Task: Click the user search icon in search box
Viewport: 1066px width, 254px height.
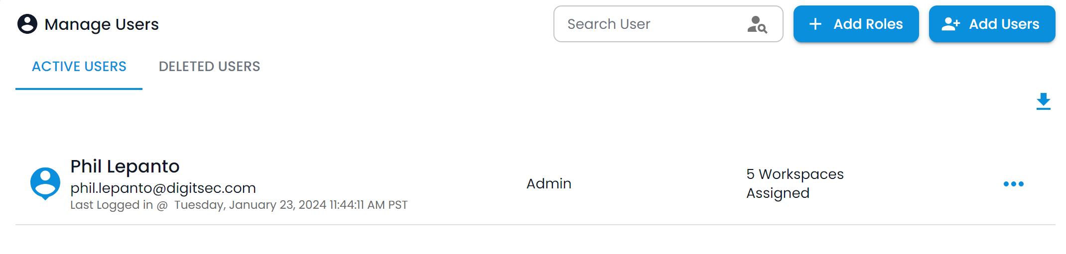Action: [x=757, y=24]
